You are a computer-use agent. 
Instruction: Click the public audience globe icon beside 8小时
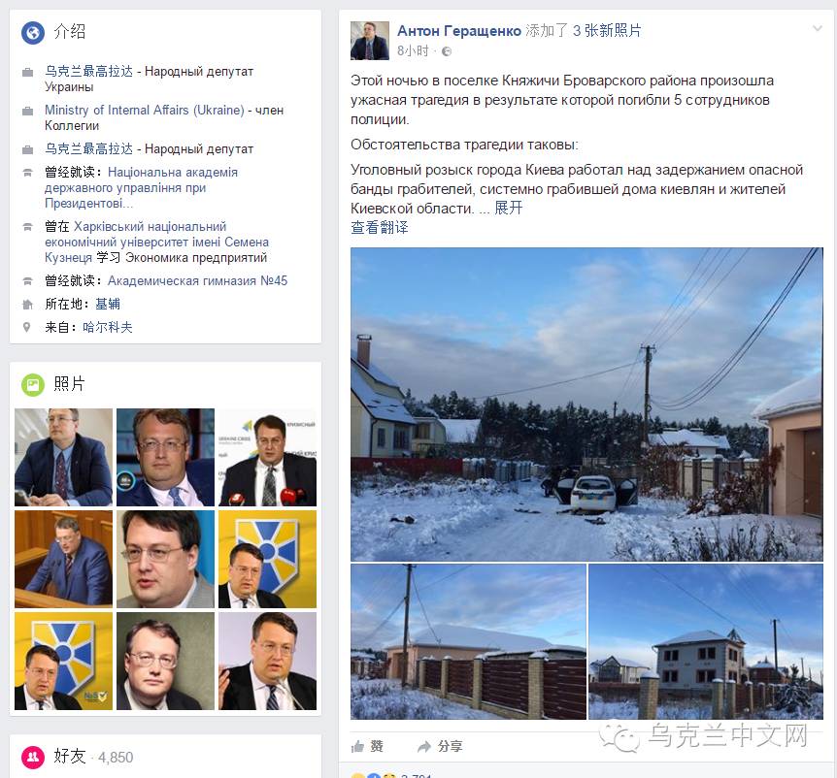click(x=447, y=51)
